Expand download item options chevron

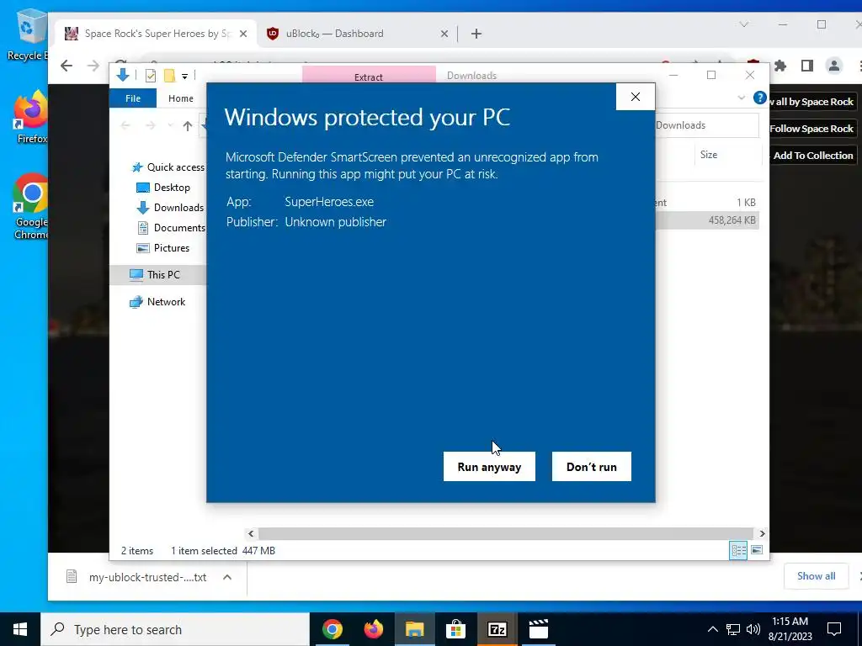(227, 577)
